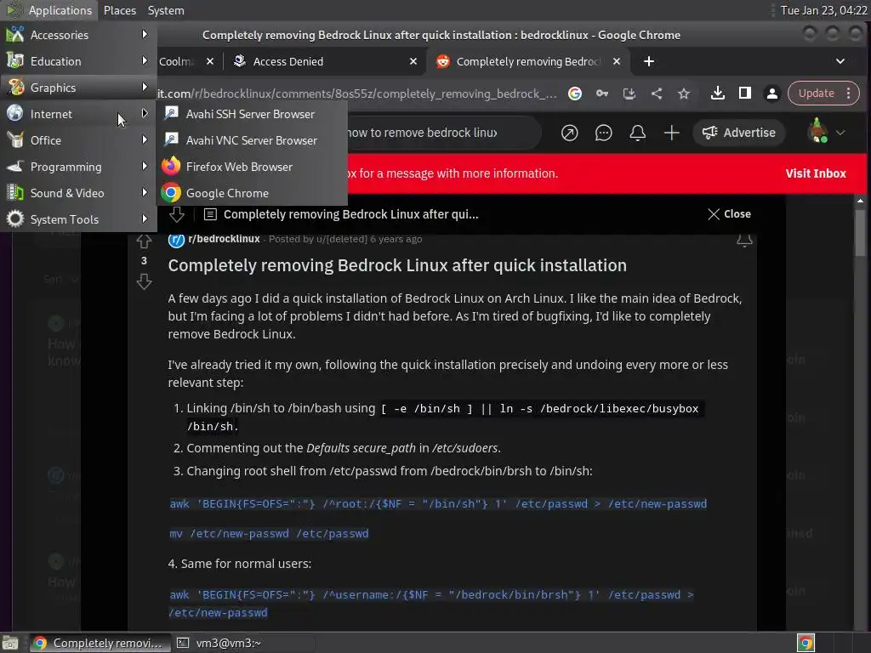Launch Firefox Web Browser

point(252,167)
